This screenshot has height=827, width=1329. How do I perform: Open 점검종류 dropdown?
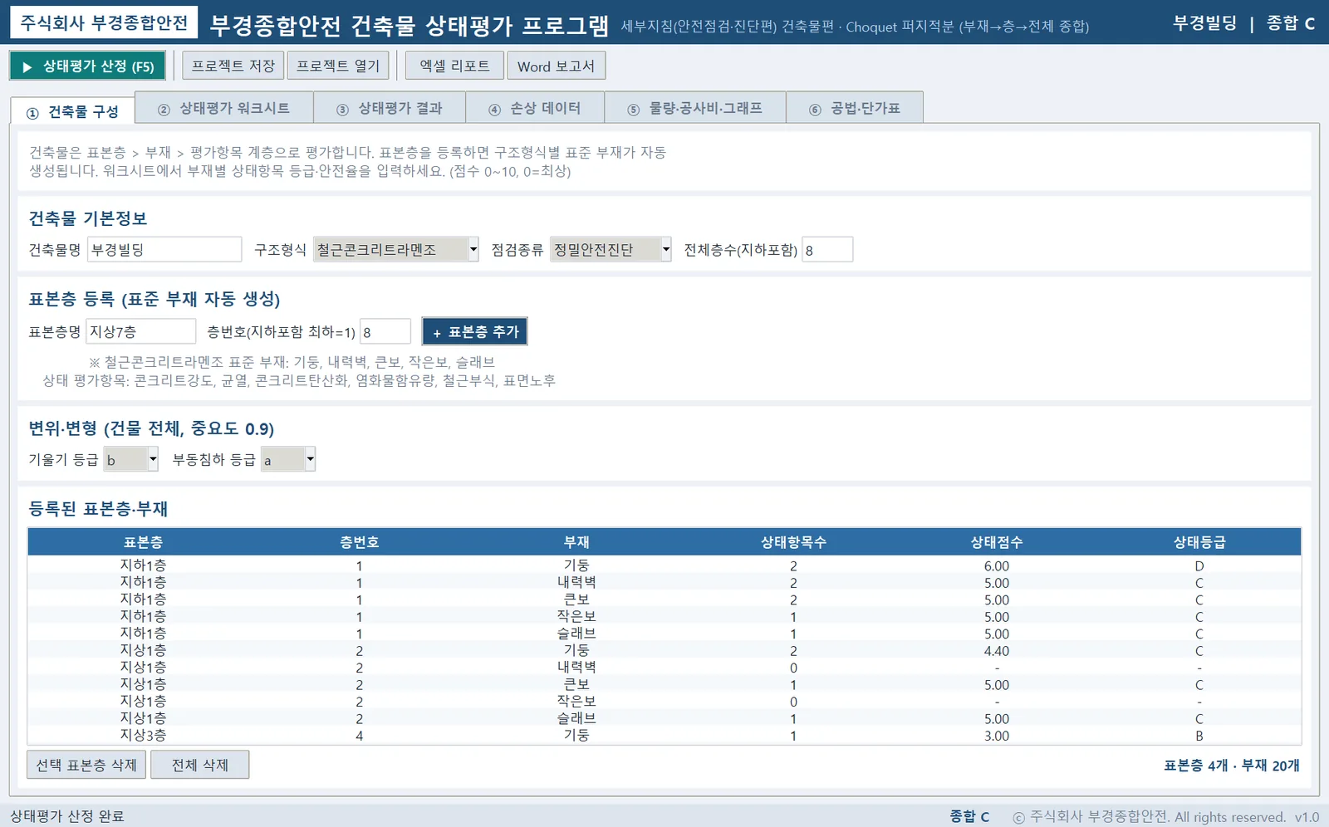pyautogui.click(x=611, y=249)
